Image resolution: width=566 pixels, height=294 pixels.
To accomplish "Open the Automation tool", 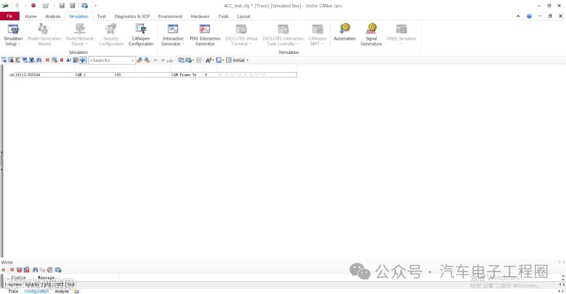I will point(344,32).
